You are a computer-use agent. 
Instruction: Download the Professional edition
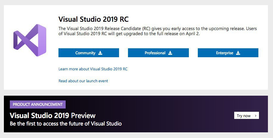tap(158, 53)
